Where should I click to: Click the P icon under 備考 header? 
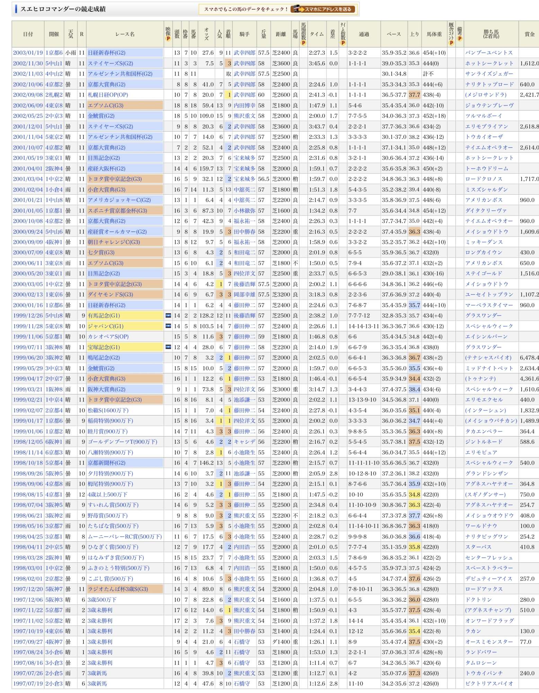tap(460, 38)
